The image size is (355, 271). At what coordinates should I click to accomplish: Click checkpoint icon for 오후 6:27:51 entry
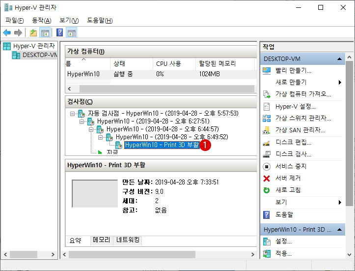pyautogui.click(x=91, y=121)
